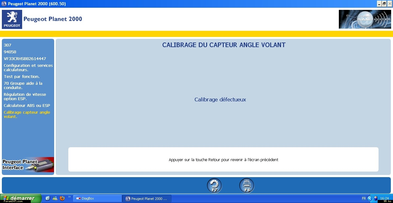Click the Peugeot Planet System banner image

[365, 19]
